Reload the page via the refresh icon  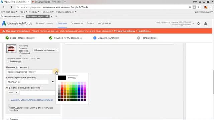(18, 7)
